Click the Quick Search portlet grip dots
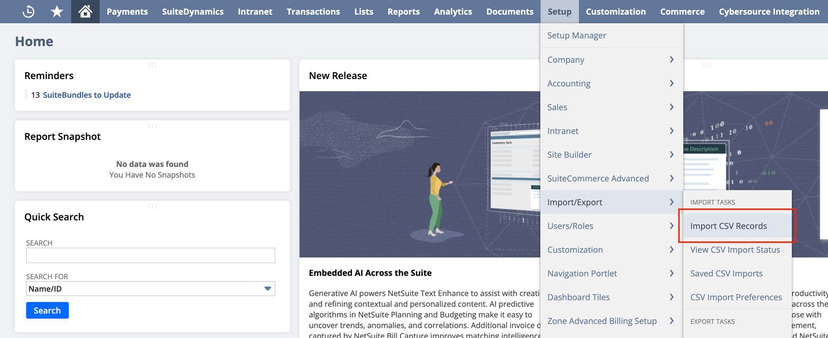 pos(152,206)
